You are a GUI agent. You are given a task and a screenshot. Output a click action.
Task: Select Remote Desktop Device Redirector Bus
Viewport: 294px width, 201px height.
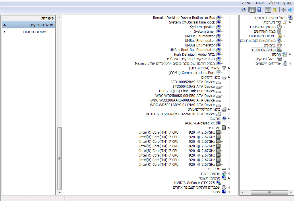[x=184, y=17]
